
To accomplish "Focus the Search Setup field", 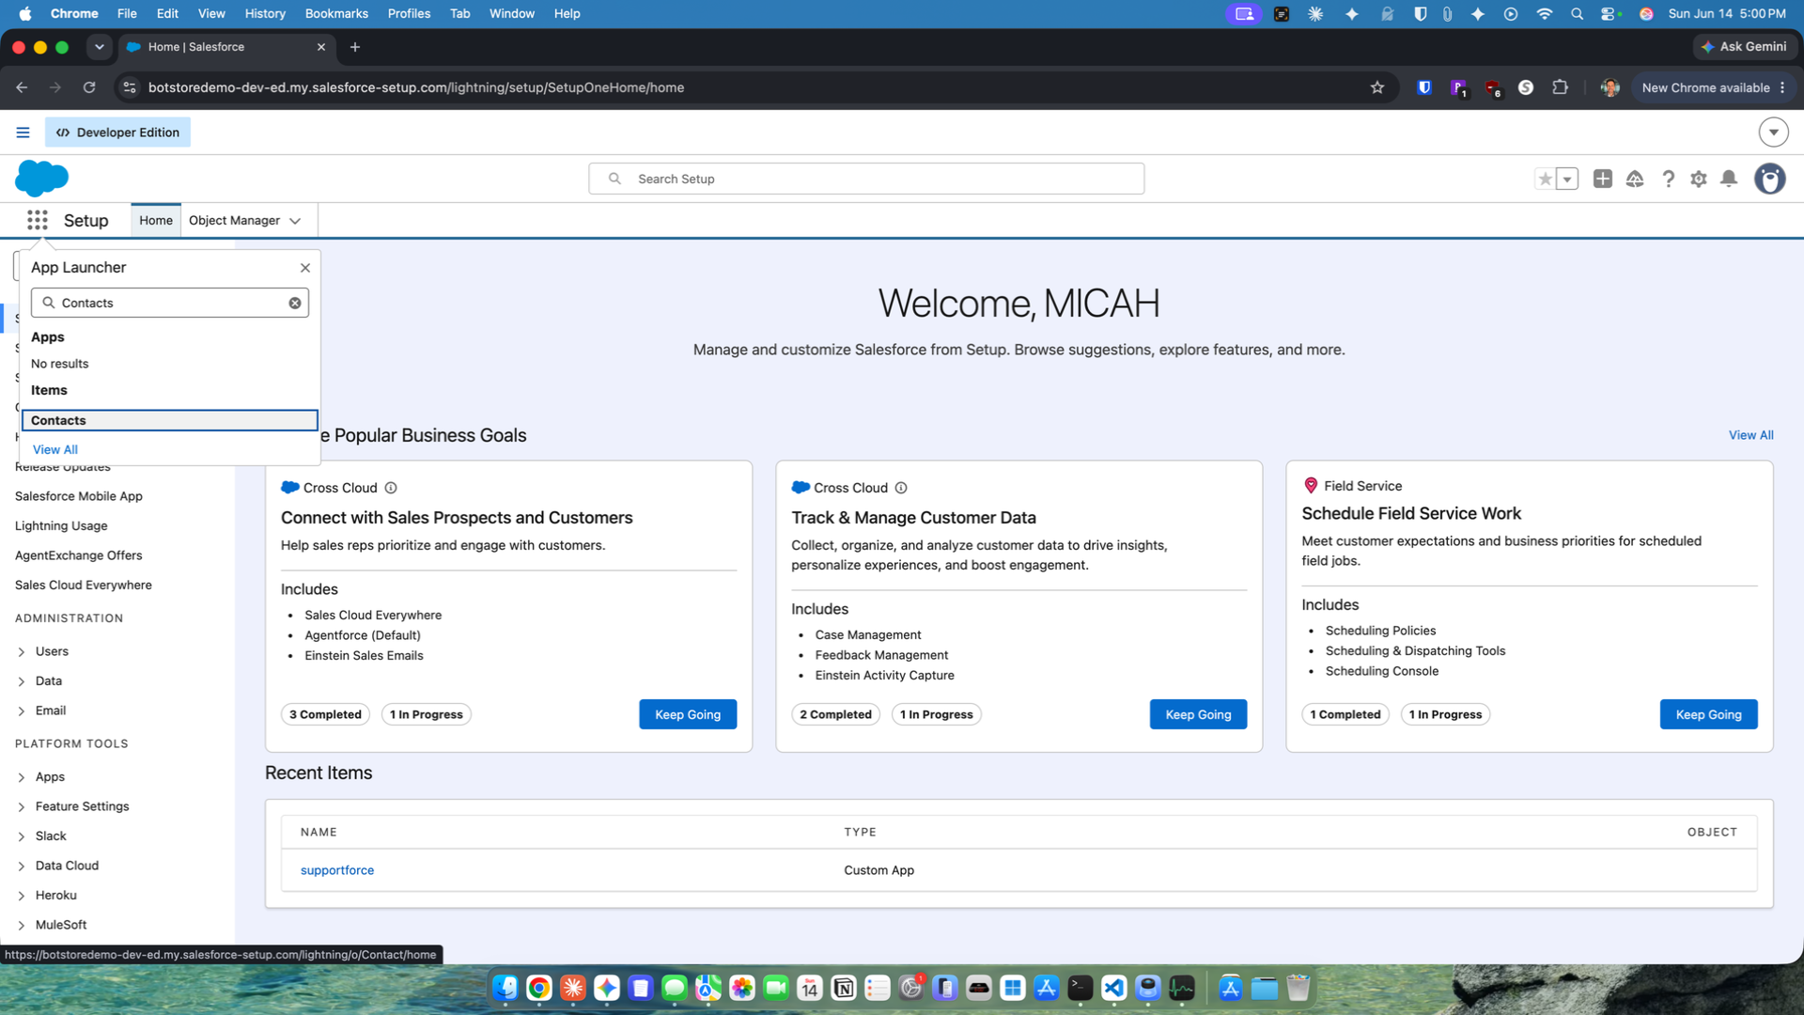I will coord(866,179).
